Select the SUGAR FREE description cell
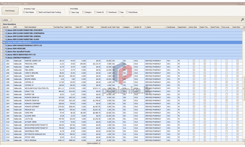245x147 pixels. coord(39,76)
